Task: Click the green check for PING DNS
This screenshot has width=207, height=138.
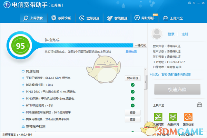Action: 133,92
